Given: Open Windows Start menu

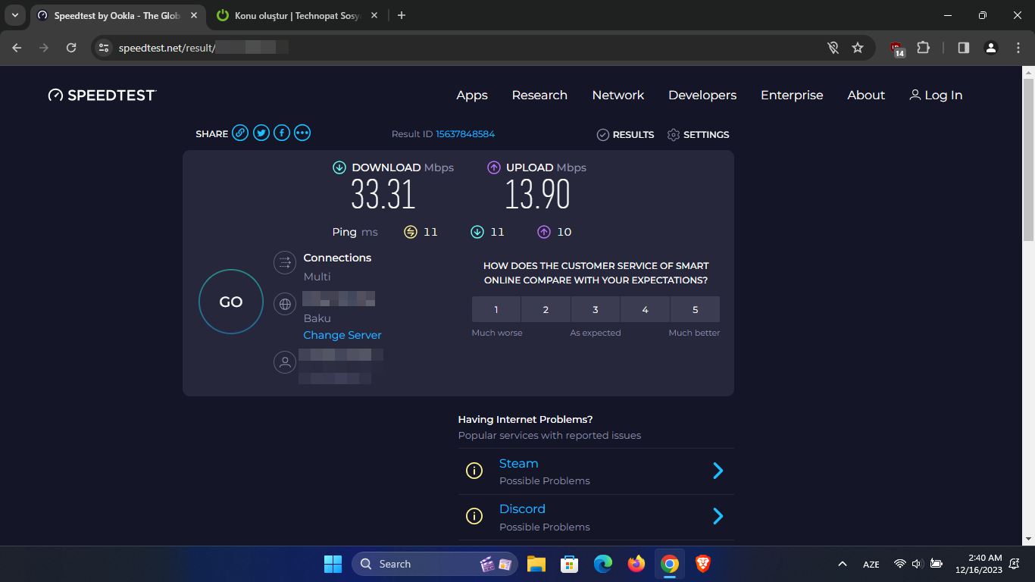Looking at the screenshot, I should tap(333, 564).
